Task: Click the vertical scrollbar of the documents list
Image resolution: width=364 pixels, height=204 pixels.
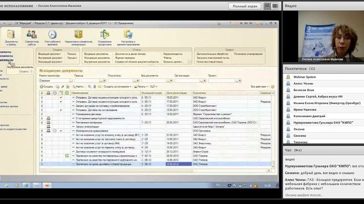Action: (x=273, y=130)
